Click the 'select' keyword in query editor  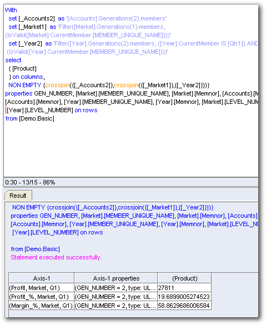click(x=13, y=60)
